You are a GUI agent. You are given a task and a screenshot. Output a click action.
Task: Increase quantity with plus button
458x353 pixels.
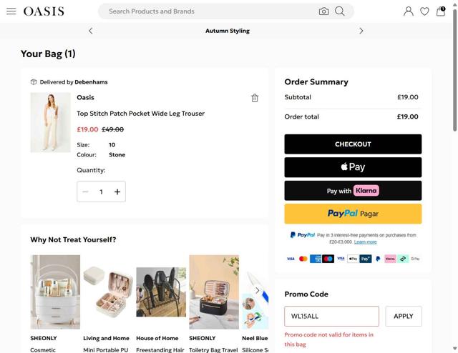coord(117,192)
